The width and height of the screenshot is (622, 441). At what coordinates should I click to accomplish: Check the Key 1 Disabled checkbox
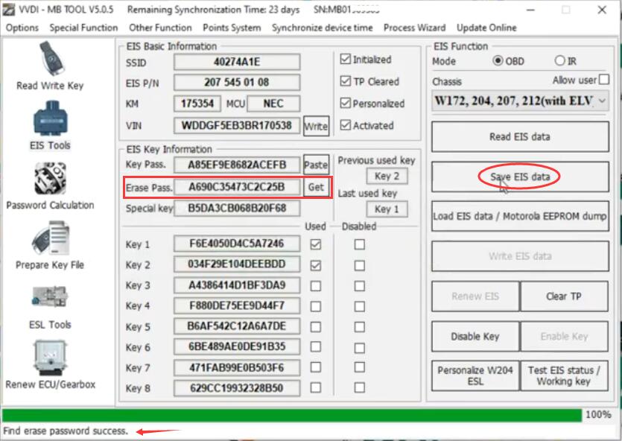click(x=359, y=244)
